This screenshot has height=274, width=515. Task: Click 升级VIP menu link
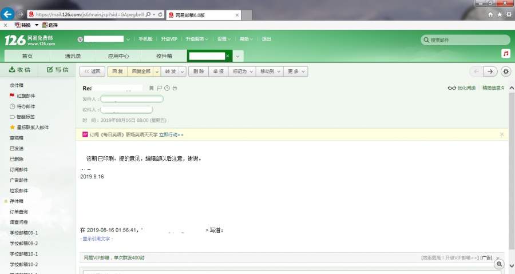click(x=169, y=39)
